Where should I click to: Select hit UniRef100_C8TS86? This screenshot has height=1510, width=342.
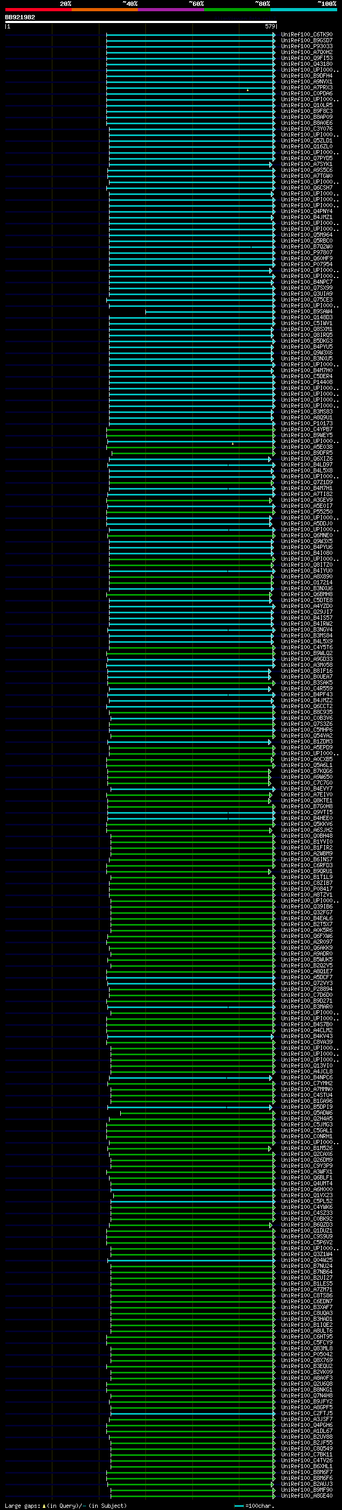pyautogui.click(x=306, y=1295)
